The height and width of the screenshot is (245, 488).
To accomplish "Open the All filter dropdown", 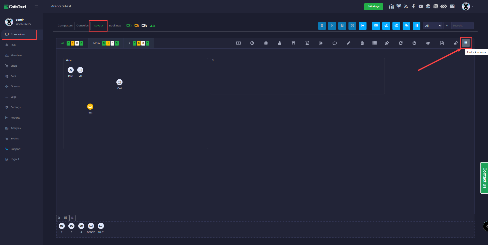I will coord(433,26).
